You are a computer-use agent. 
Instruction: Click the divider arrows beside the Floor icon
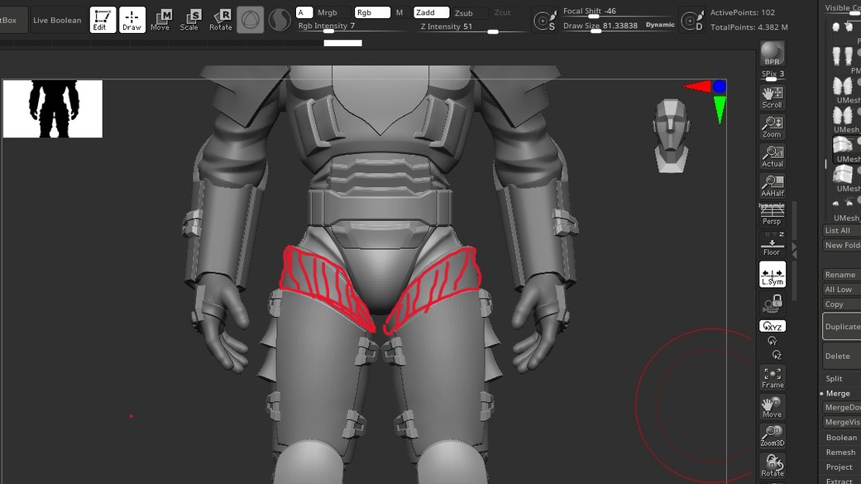[x=794, y=250]
